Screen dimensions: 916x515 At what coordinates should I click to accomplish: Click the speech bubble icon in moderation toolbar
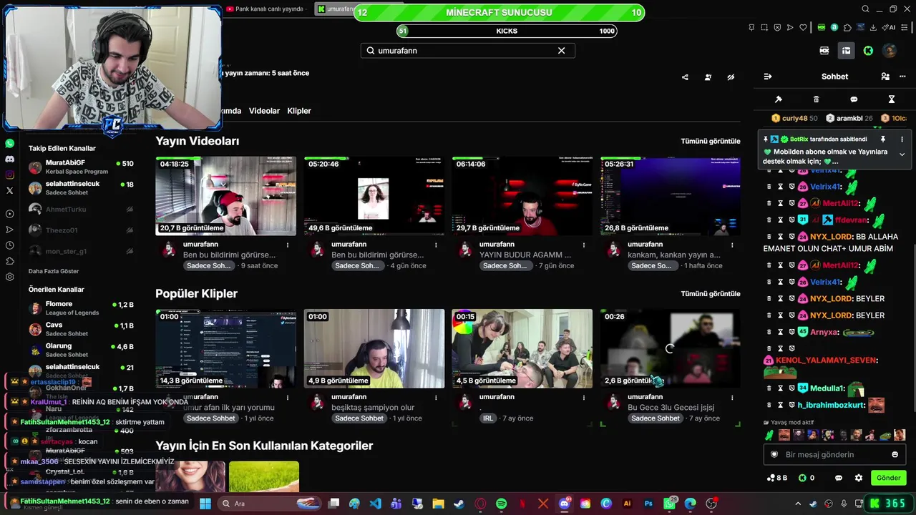854,99
